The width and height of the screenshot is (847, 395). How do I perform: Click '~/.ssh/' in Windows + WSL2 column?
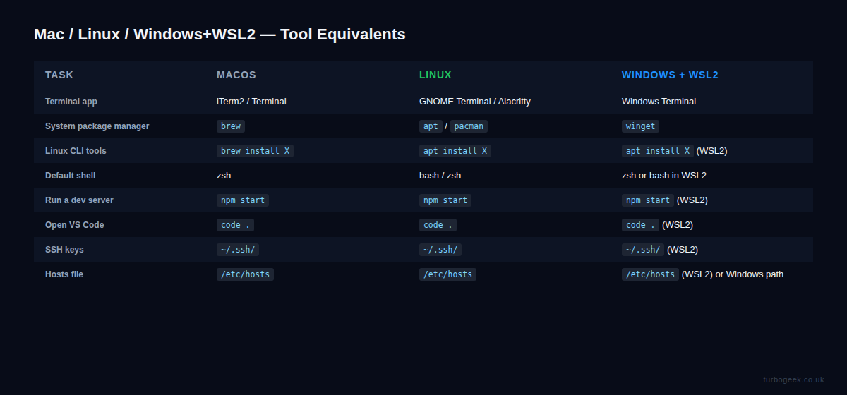click(x=643, y=250)
